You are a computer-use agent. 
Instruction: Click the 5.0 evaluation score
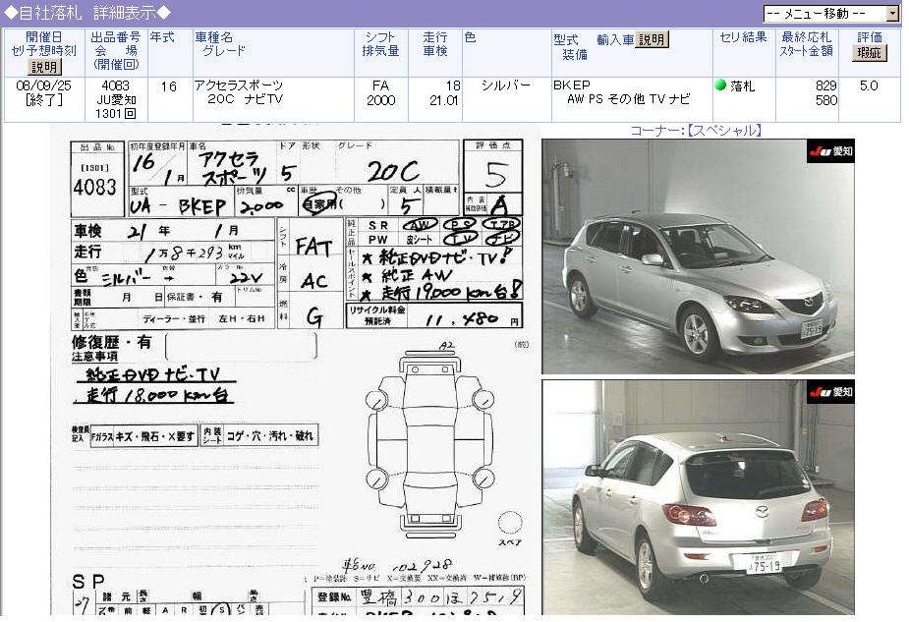[x=869, y=85]
